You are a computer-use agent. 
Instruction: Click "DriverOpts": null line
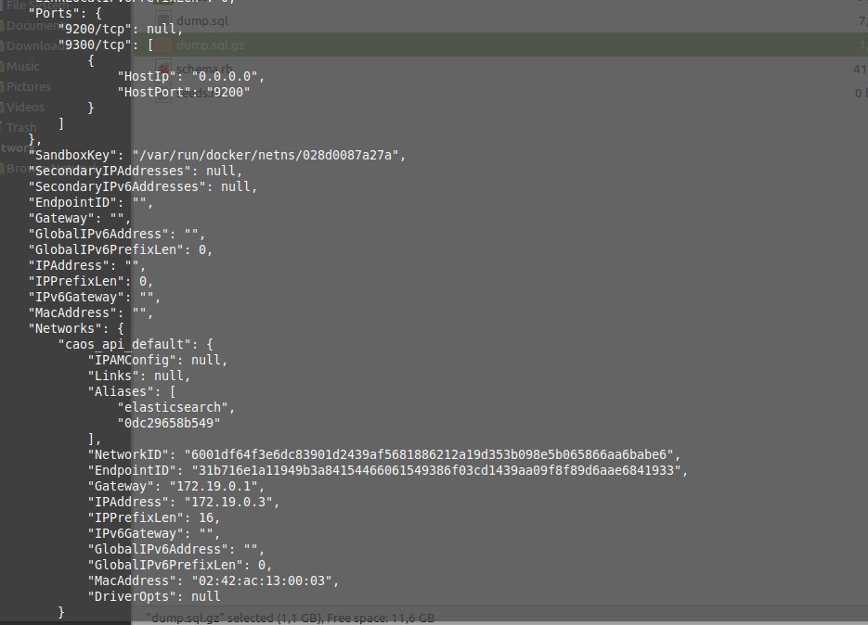point(154,596)
